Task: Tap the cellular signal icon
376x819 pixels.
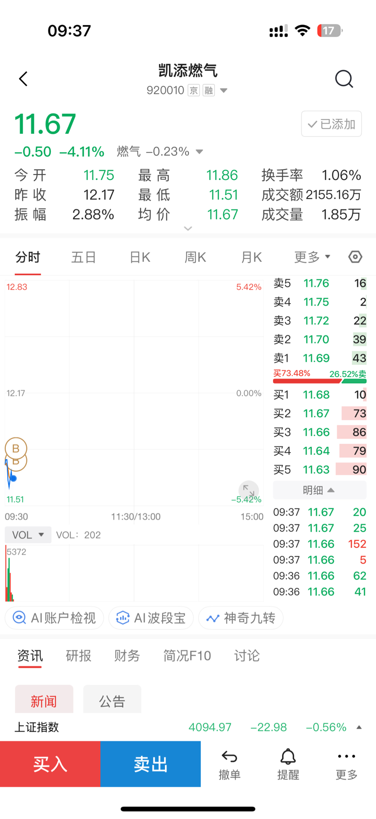Action: point(279,31)
